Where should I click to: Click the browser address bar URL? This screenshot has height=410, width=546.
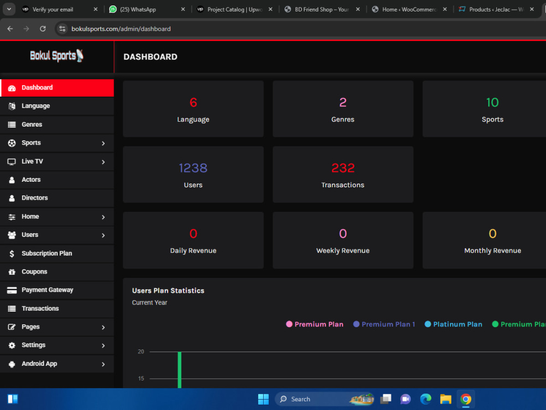[x=121, y=29]
